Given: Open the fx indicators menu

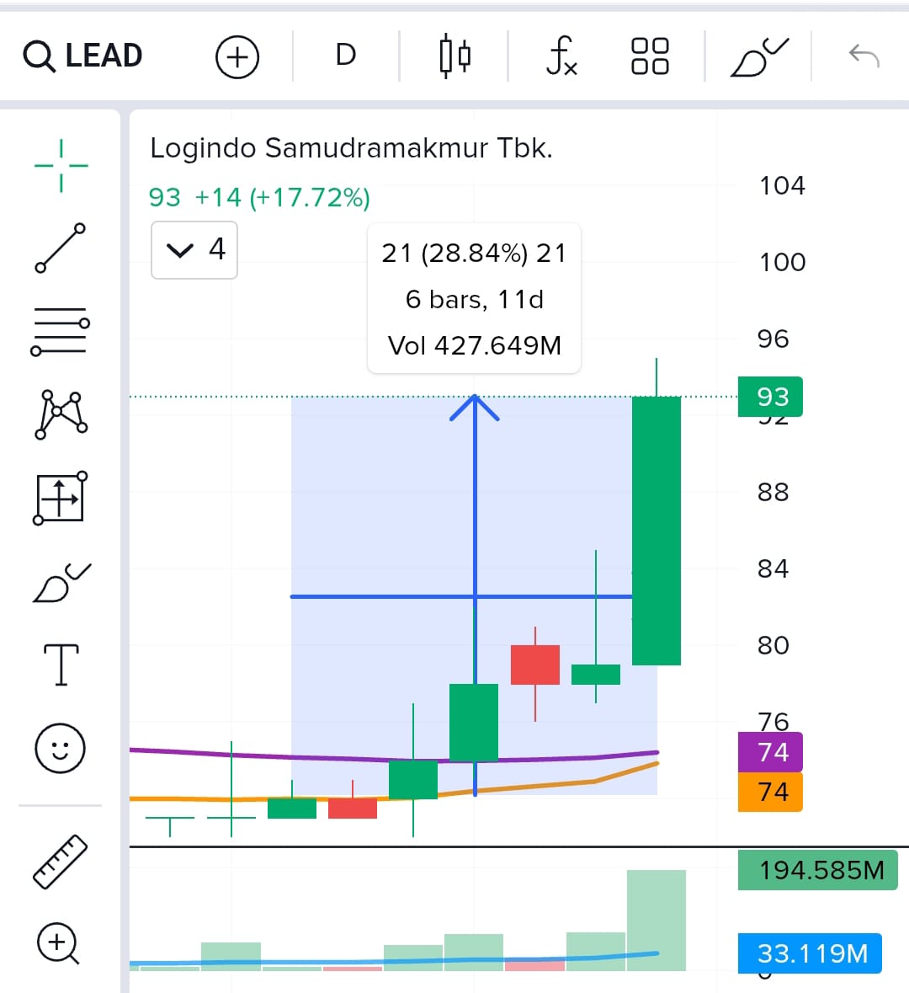Looking at the screenshot, I should coord(561,56).
